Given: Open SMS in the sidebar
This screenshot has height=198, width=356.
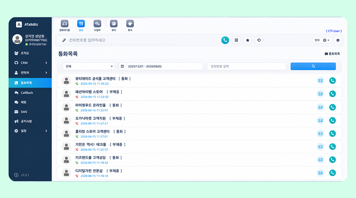Looking at the screenshot, I should click(x=30, y=112).
